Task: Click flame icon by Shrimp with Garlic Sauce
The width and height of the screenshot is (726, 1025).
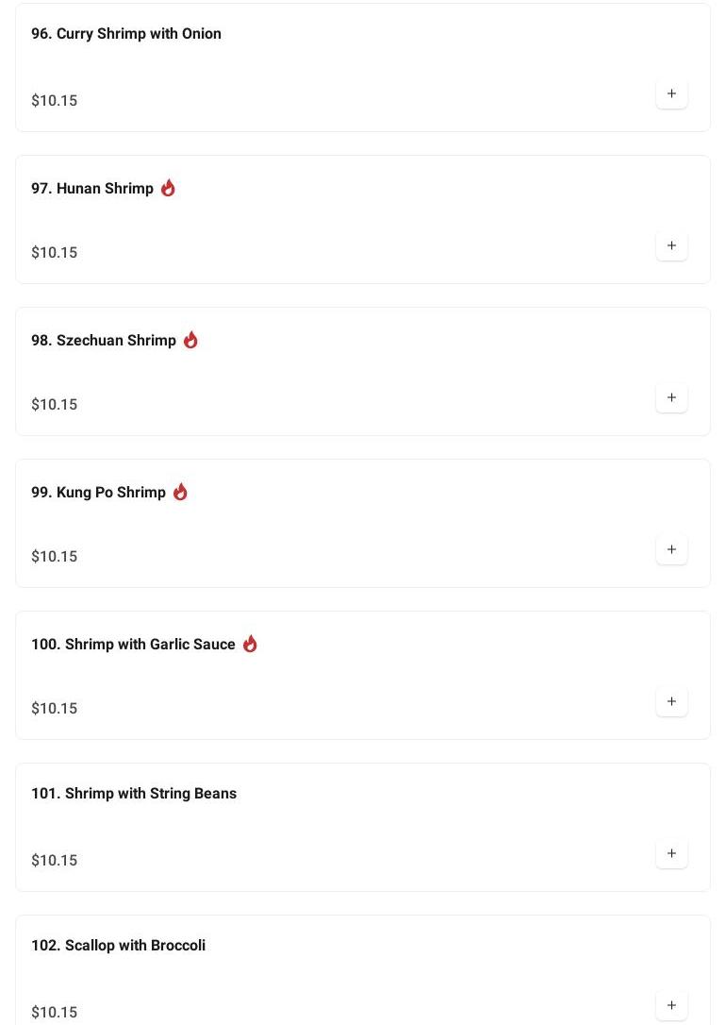Action: click(x=250, y=644)
